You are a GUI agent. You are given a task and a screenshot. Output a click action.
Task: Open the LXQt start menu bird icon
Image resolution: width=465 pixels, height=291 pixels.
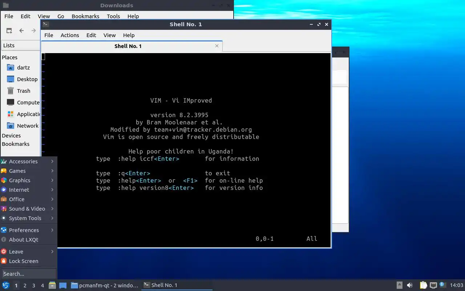click(5, 285)
